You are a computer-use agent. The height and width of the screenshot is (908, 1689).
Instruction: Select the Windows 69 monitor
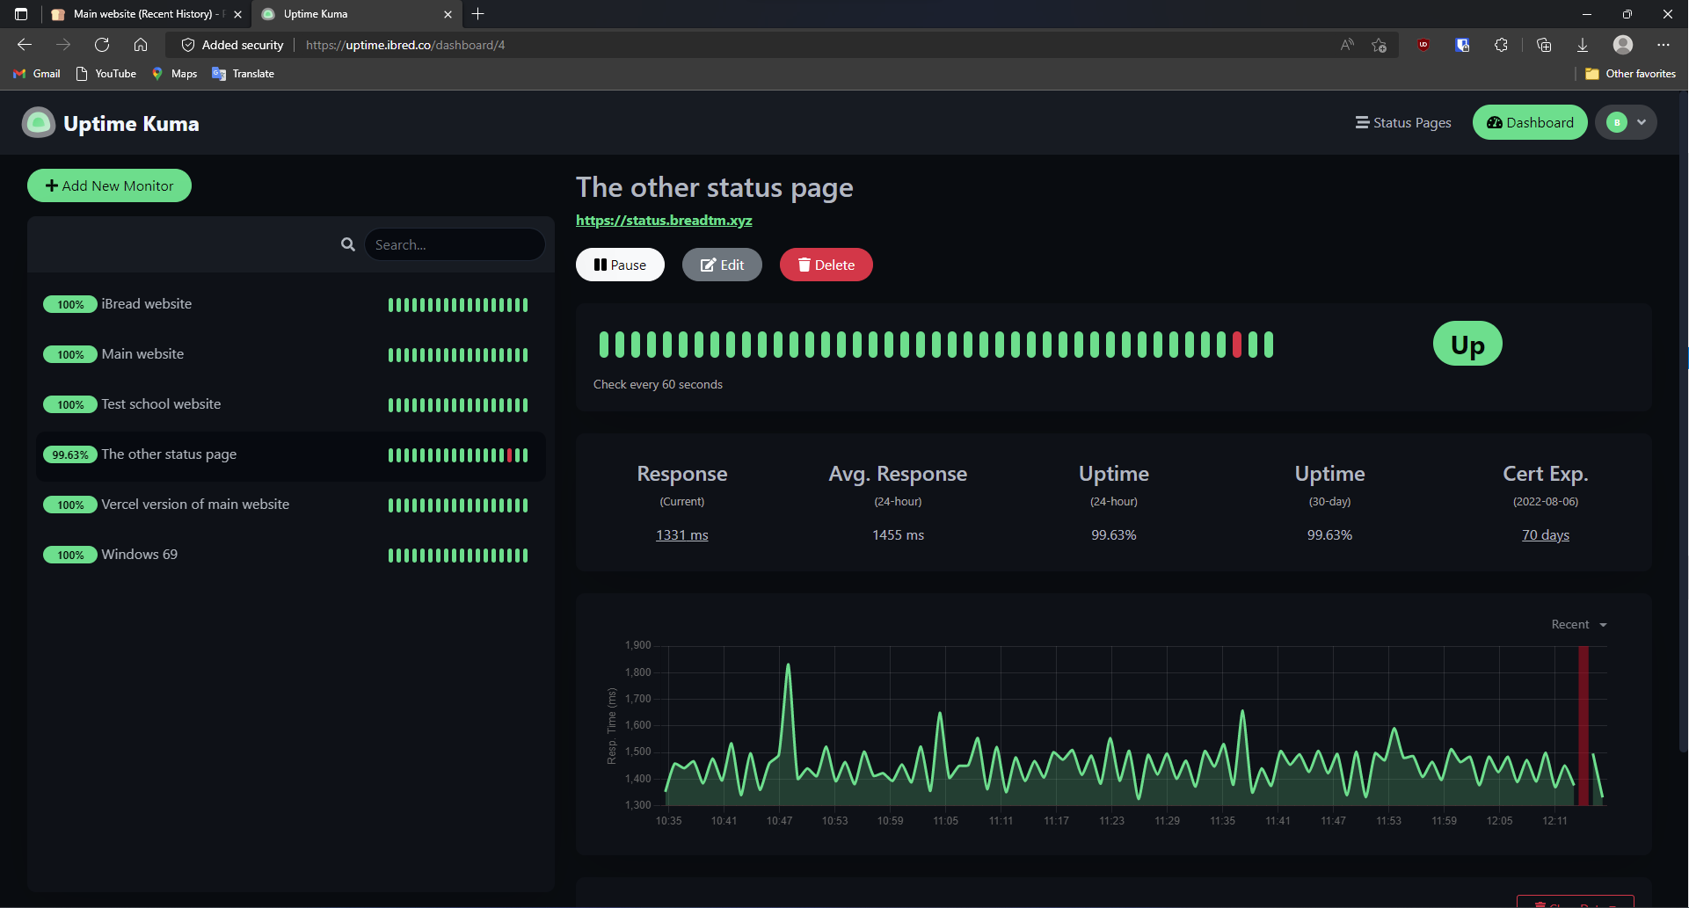139,555
